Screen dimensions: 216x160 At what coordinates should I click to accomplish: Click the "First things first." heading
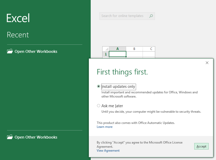pos(122,72)
